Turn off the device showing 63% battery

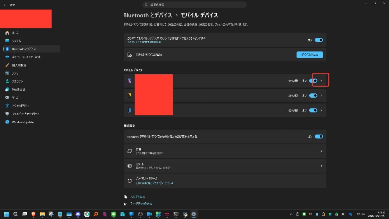click(x=313, y=110)
